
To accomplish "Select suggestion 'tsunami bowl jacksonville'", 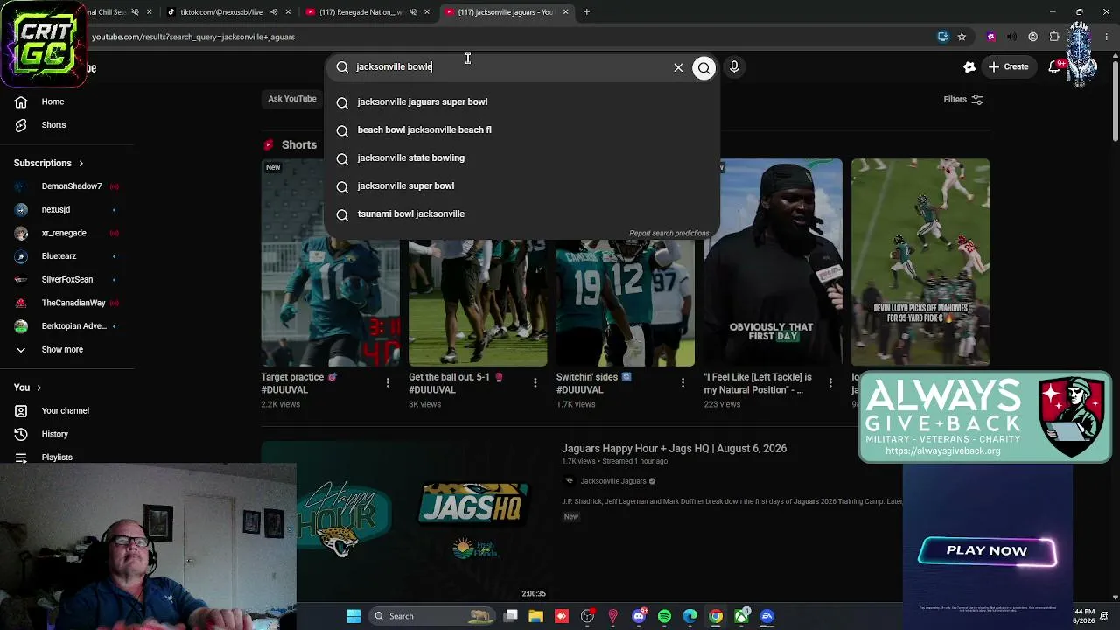I will (522, 213).
